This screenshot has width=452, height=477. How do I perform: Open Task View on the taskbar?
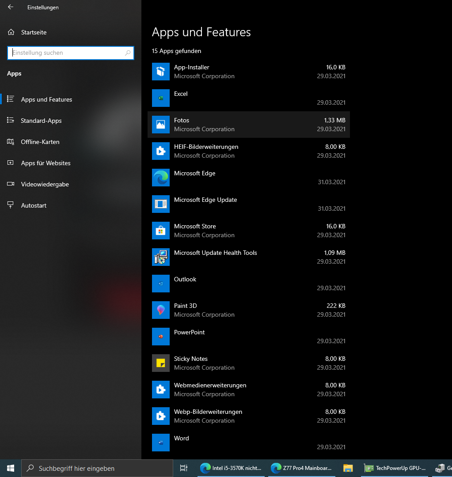click(183, 468)
